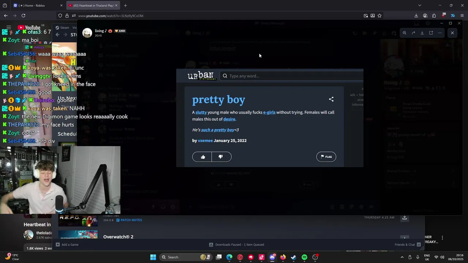Open the Firefox account icon
The width and height of the screenshot is (468, 263).
coord(425,16)
